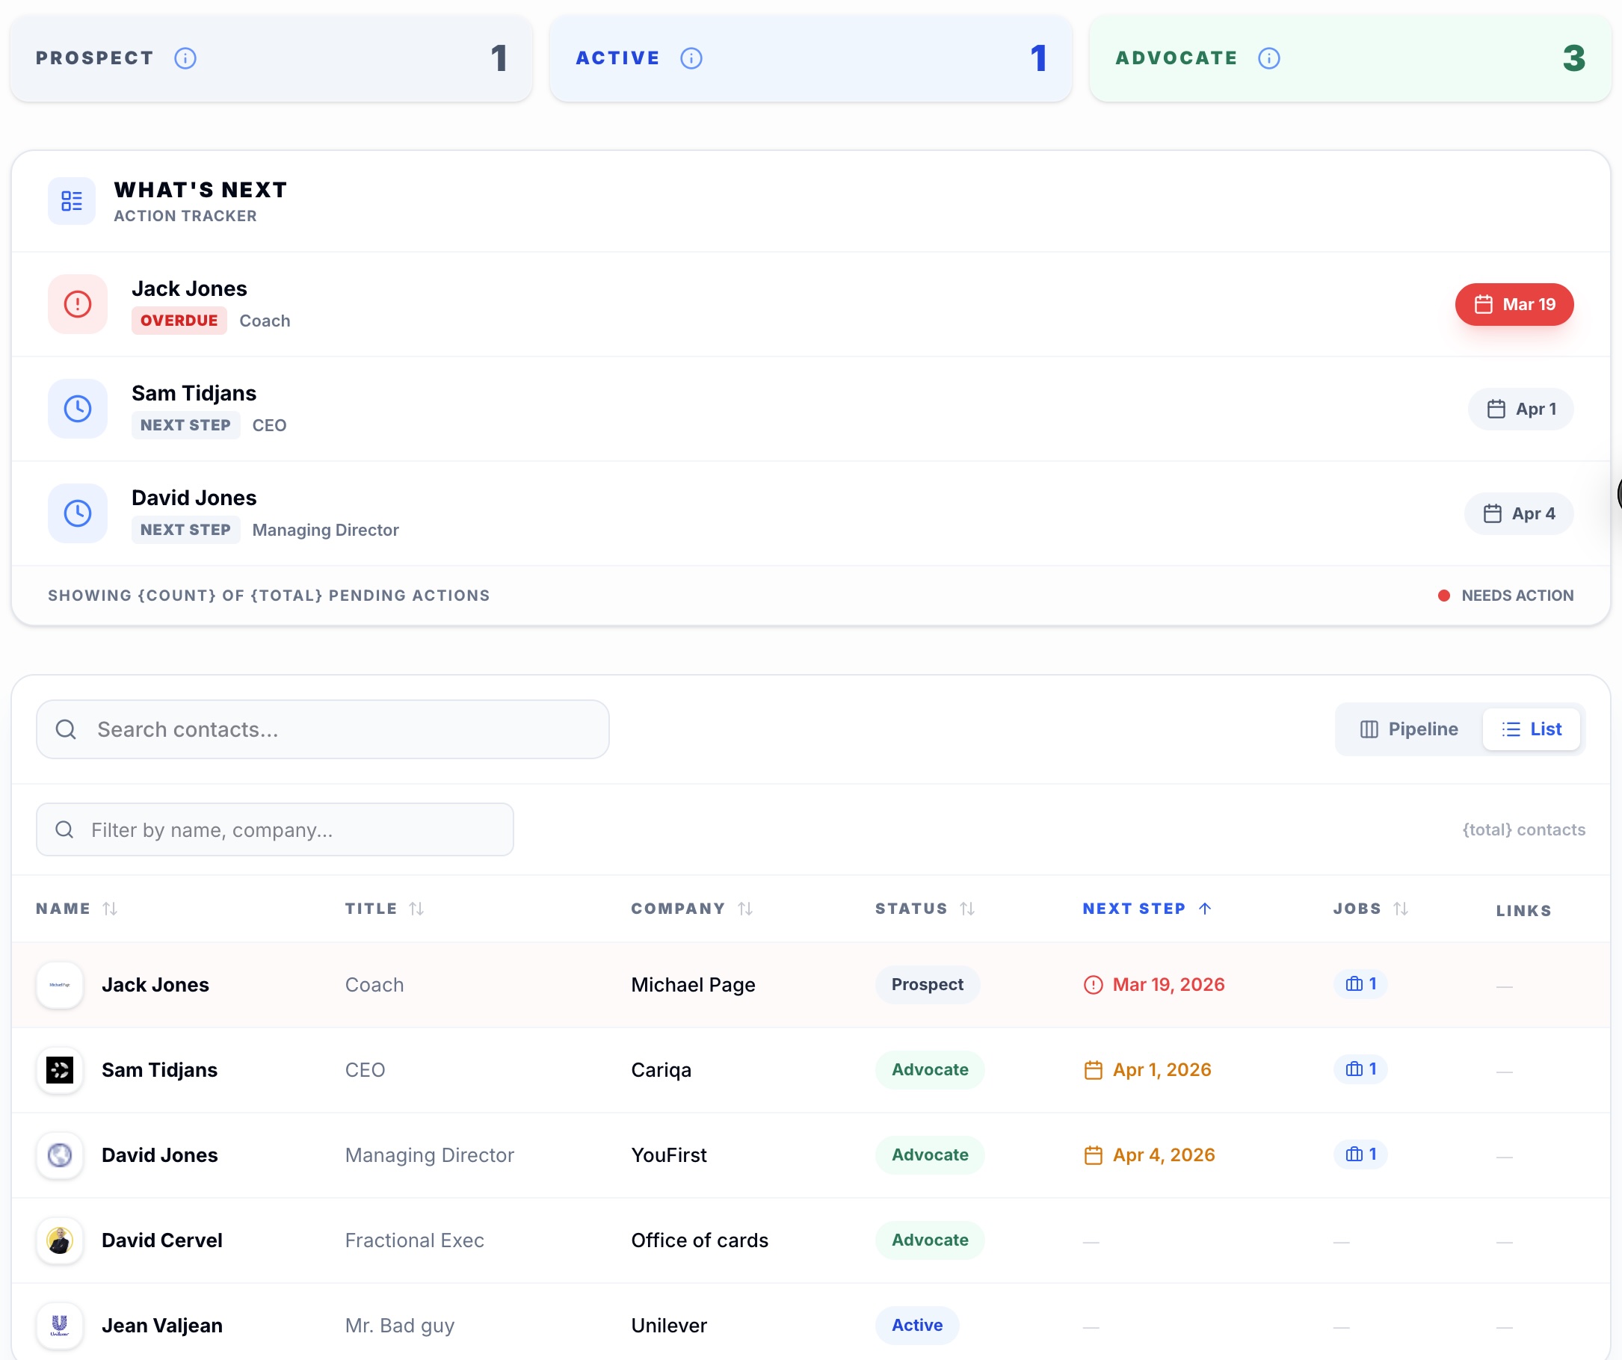The width and height of the screenshot is (1622, 1360).
Task: Switch to List view
Action: pos(1532,729)
